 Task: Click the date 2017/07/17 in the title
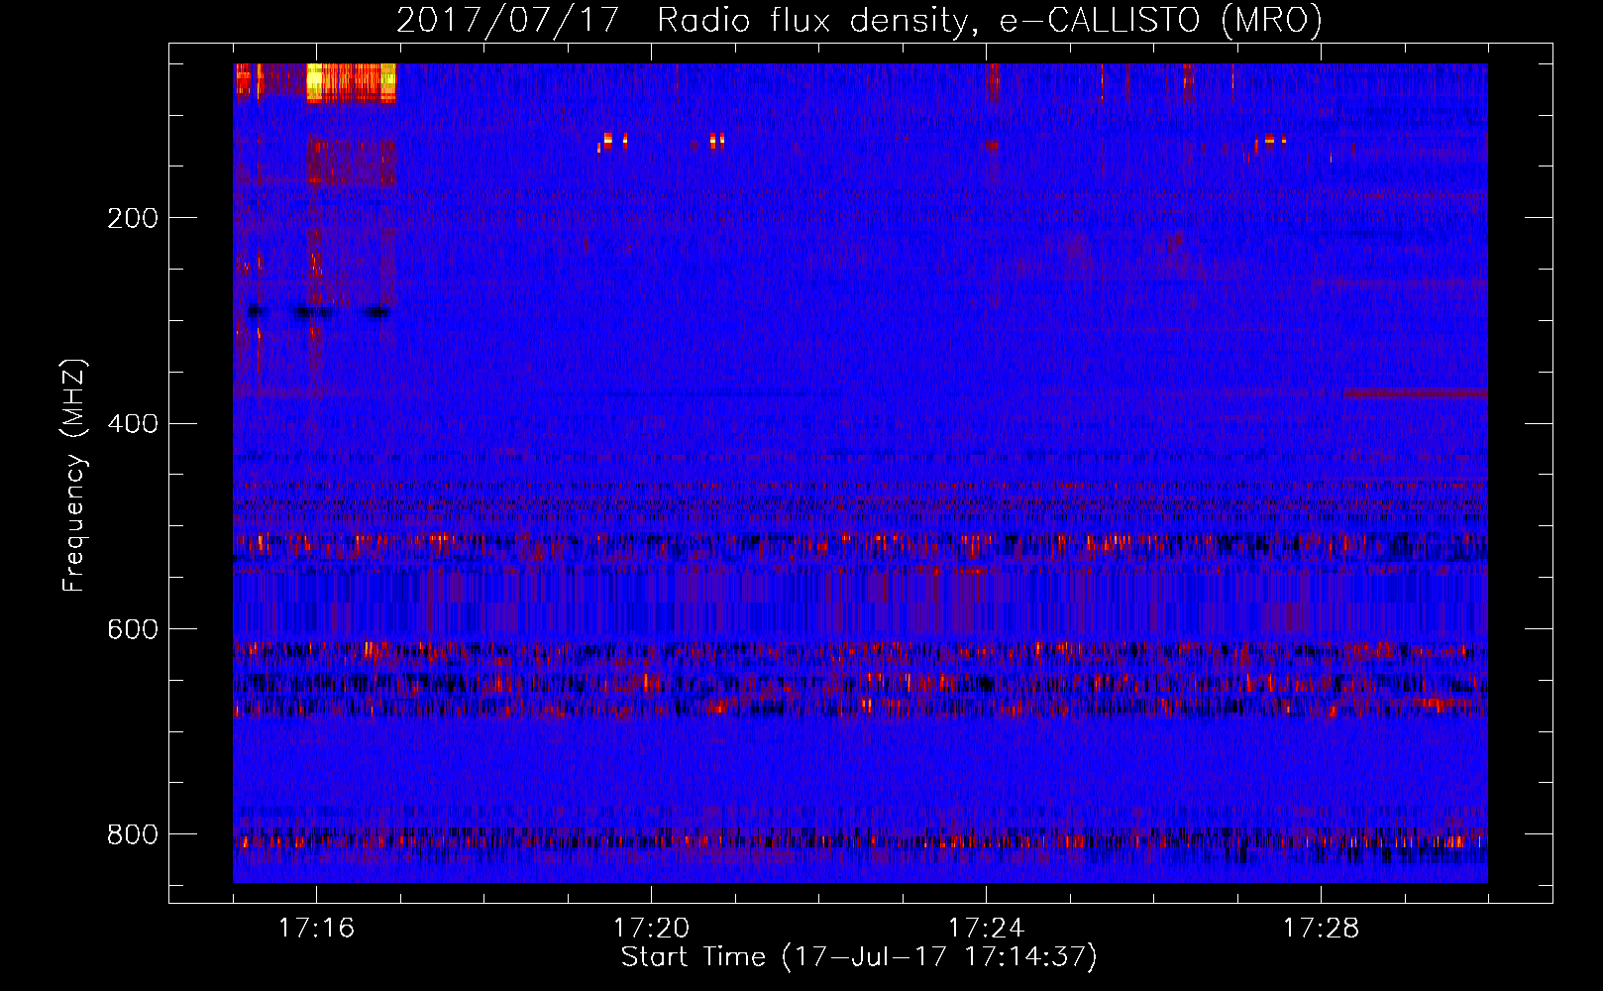click(x=508, y=20)
